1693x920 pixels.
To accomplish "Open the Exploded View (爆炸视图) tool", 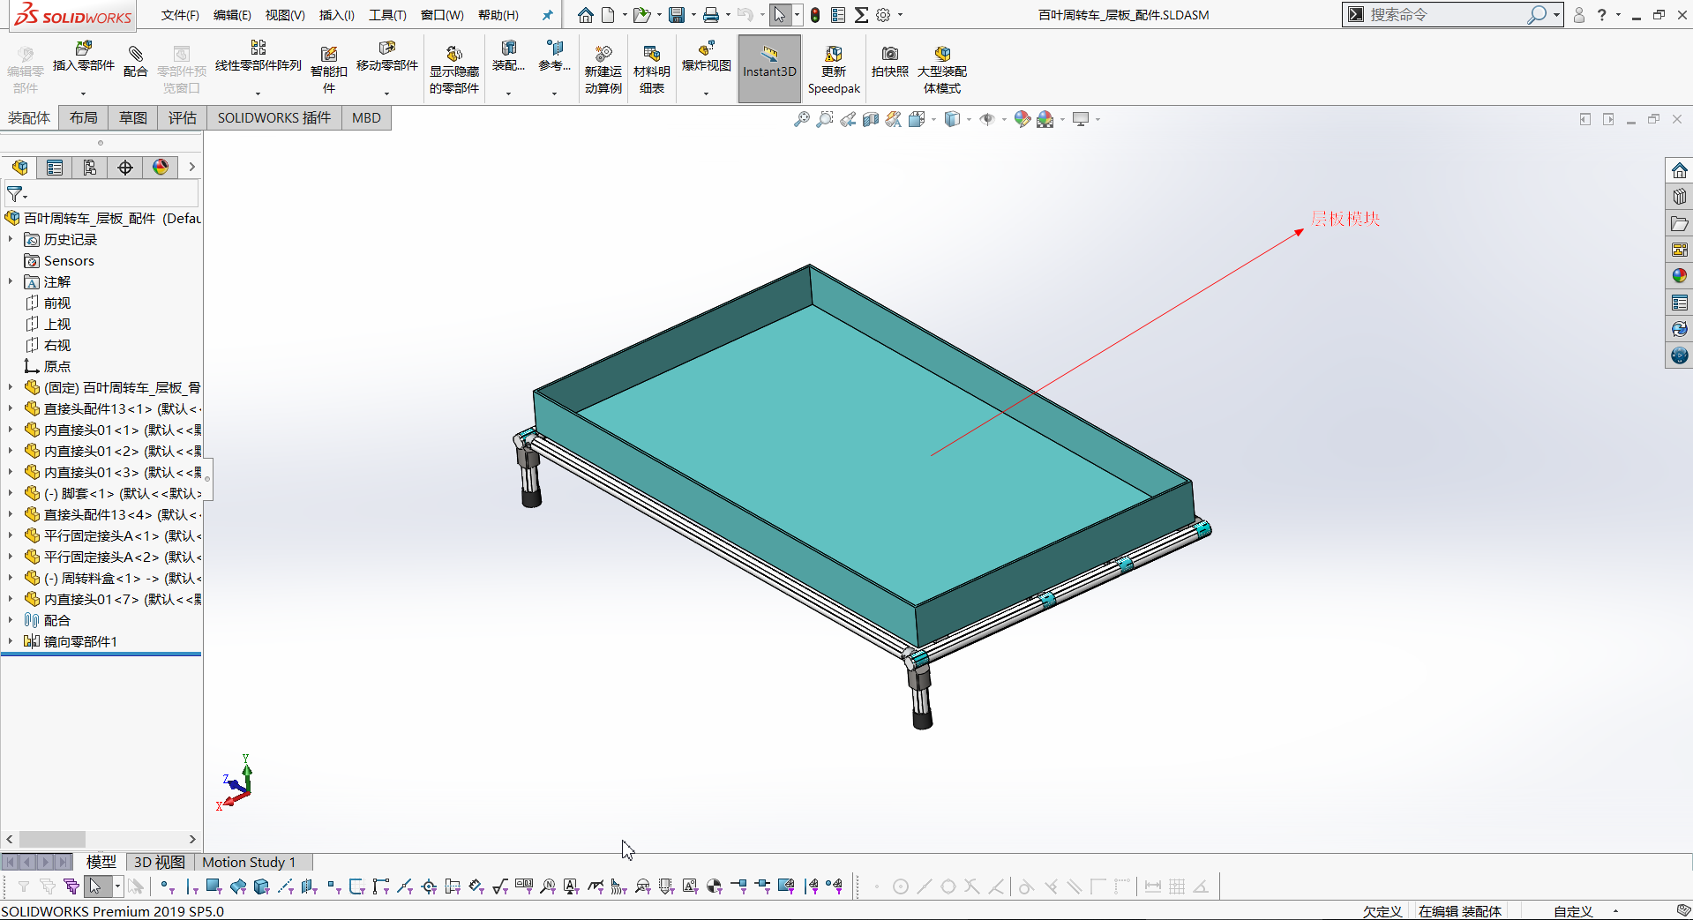I will [x=706, y=56].
